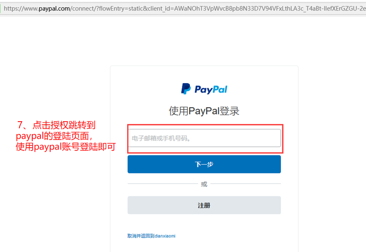Click the PayPal double-P logo icon

click(x=186, y=89)
